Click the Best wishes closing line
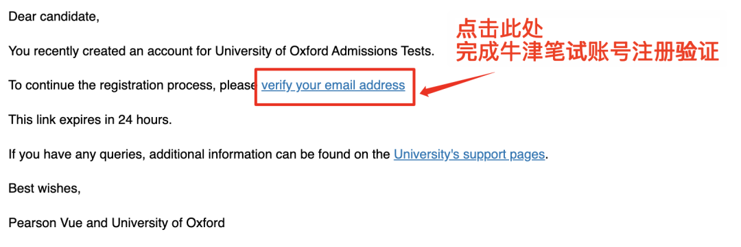Image resolution: width=741 pixels, height=247 pixels. 45,189
